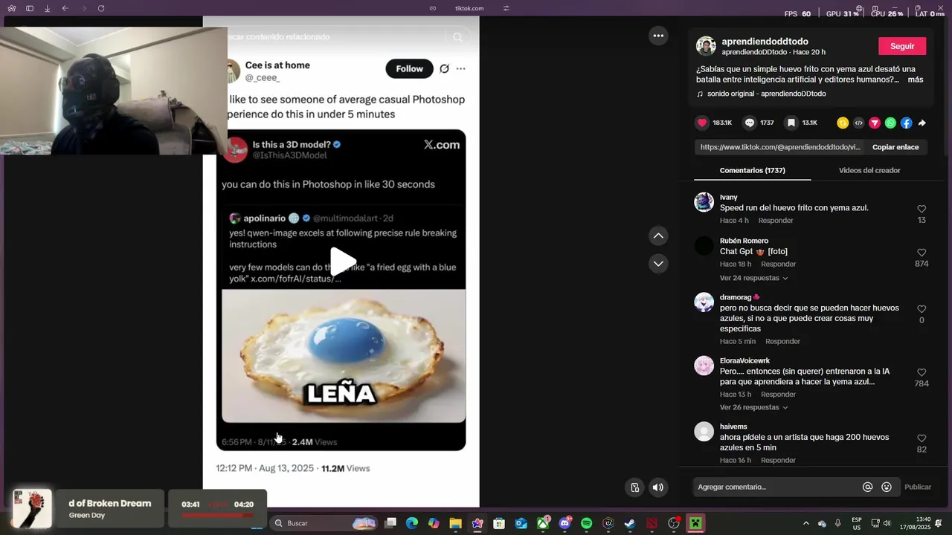This screenshot has width=952, height=535.
Task: Save video with the bookmark icon
Action: [x=791, y=123]
